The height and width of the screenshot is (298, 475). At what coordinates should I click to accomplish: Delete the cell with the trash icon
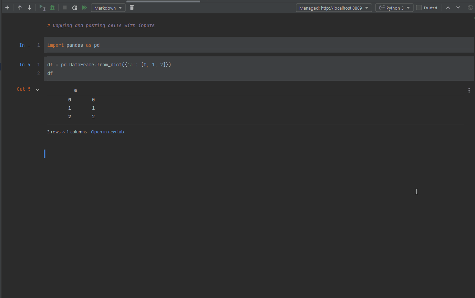pos(132,8)
